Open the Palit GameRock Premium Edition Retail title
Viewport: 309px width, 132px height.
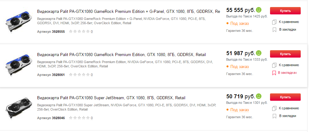pos(121,55)
